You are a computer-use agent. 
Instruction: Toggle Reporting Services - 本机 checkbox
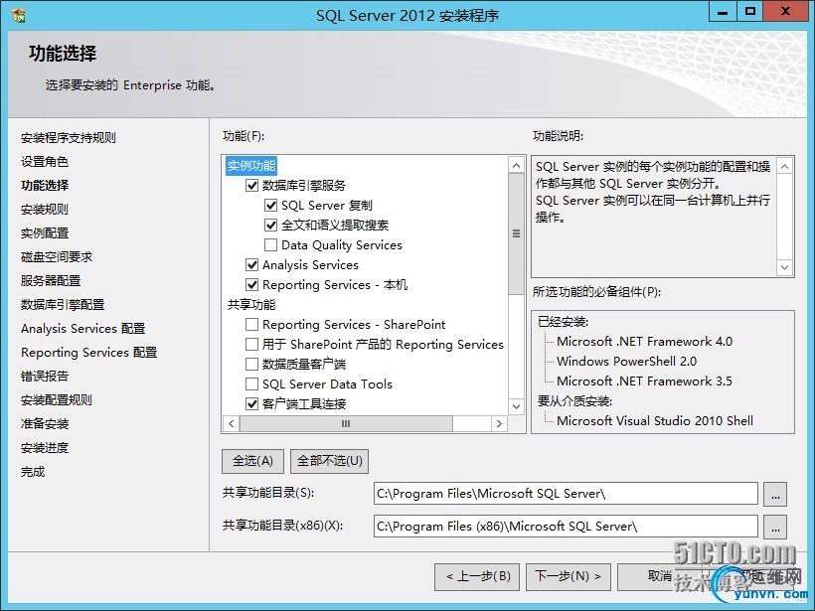(251, 285)
